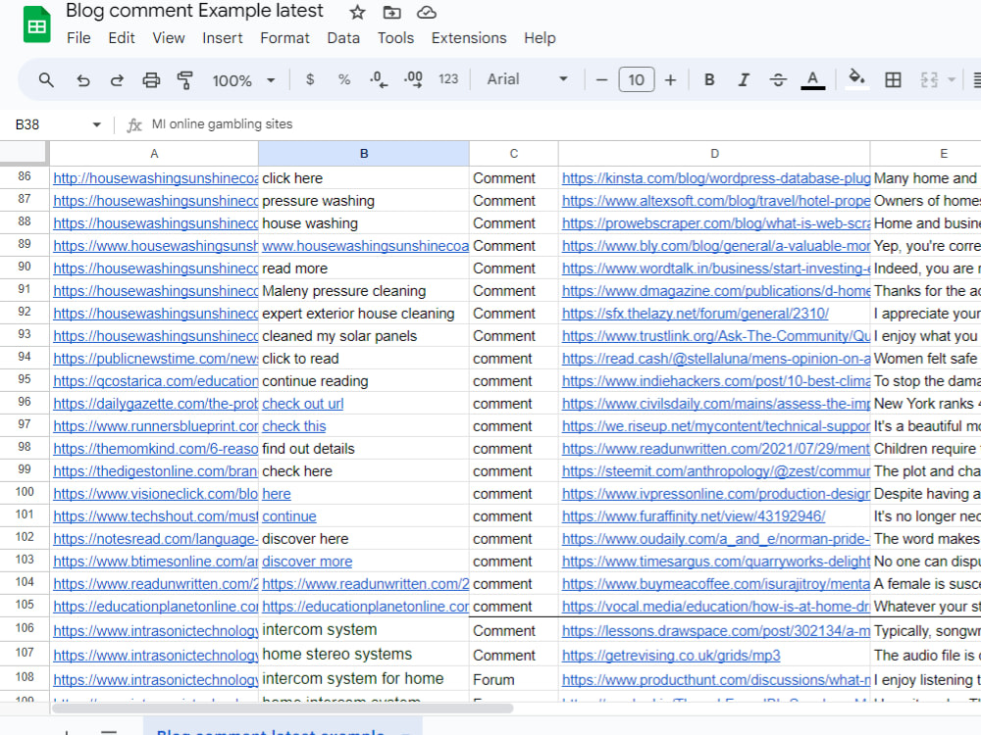Select column D header
Image resolution: width=981 pixels, height=735 pixels.
714,154
